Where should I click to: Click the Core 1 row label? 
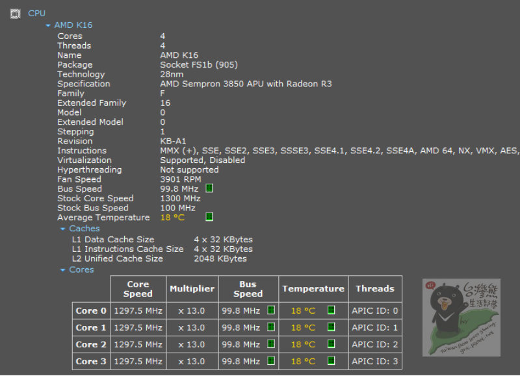(91, 328)
